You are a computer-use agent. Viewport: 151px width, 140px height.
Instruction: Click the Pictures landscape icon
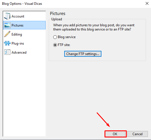click(x=7, y=25)
